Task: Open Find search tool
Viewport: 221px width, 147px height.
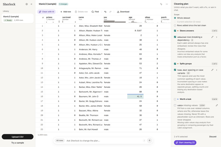Action: click(95, 12)
